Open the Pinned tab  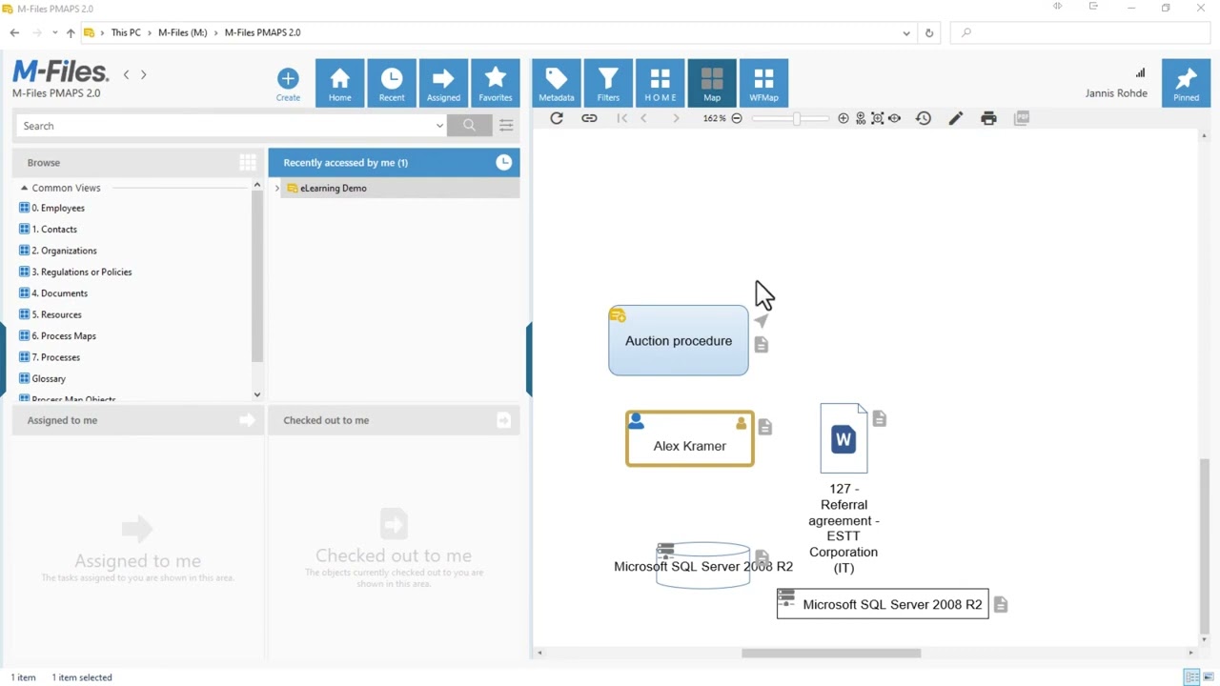tap(1187, 84)
